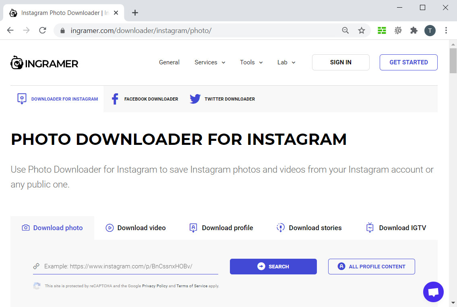Image resolution: width=457 pixels, height=307 pixels.
Task: Open the Tools menu chevron
Action: (x=261, y=62)
